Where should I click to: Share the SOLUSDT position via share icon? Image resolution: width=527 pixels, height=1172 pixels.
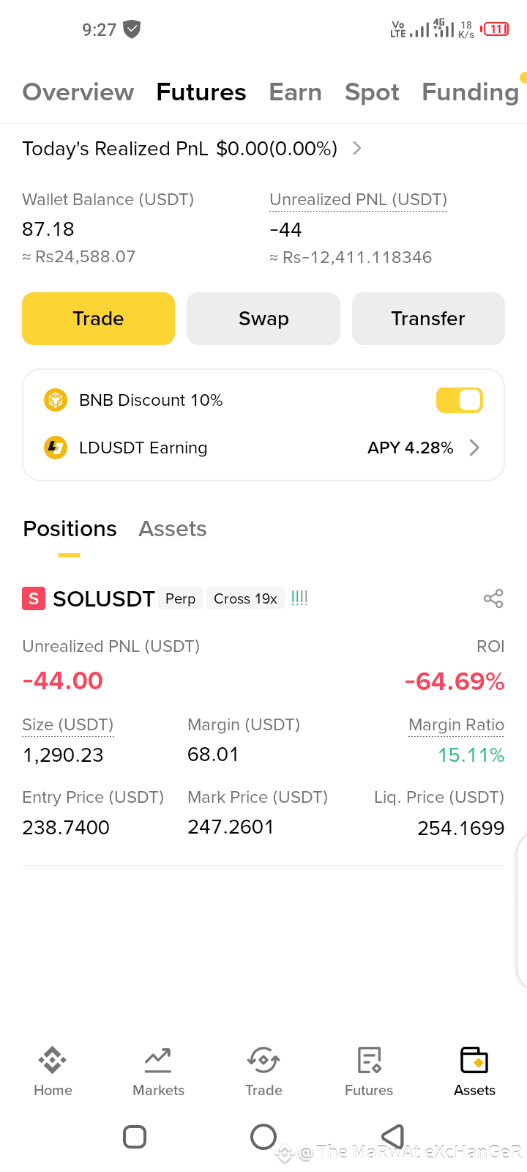493,598
